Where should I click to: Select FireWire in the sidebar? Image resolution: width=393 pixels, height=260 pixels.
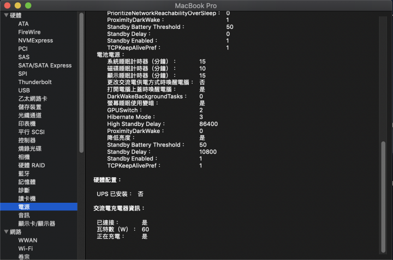pyautogui.click(x=29, y=32)
